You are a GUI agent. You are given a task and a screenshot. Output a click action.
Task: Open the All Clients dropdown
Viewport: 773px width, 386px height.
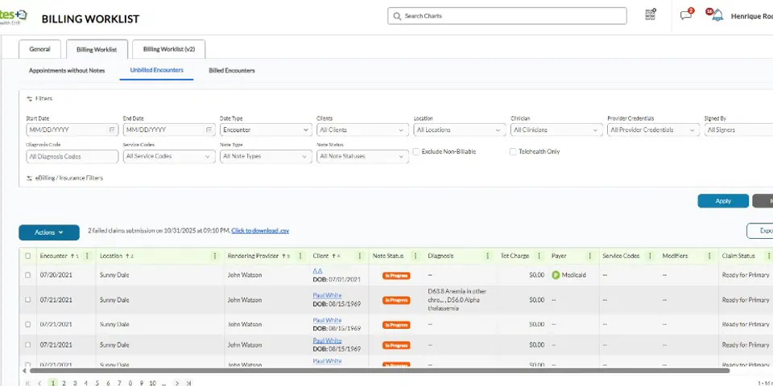pyautogui.click(x=362, y=130)
